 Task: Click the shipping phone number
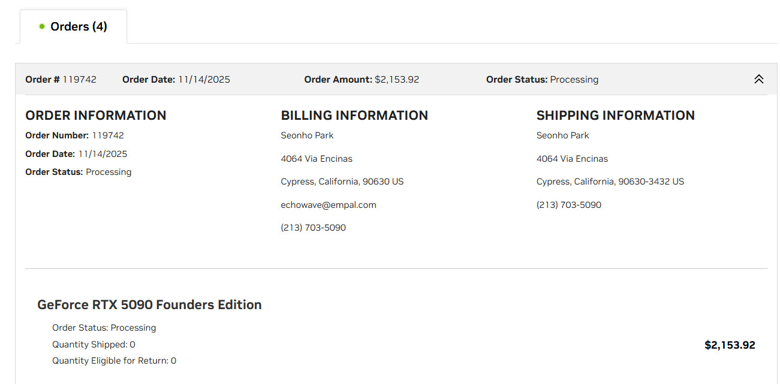(568, 205)
